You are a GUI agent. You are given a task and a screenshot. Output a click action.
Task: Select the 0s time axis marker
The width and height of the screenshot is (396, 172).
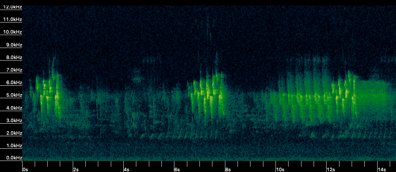[x=25, y=169]
